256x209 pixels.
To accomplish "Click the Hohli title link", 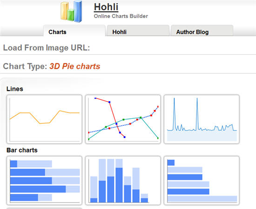I will click(106, 7).
